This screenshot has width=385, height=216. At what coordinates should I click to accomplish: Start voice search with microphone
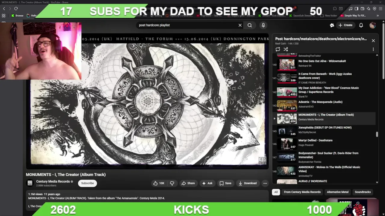point(263,25)
